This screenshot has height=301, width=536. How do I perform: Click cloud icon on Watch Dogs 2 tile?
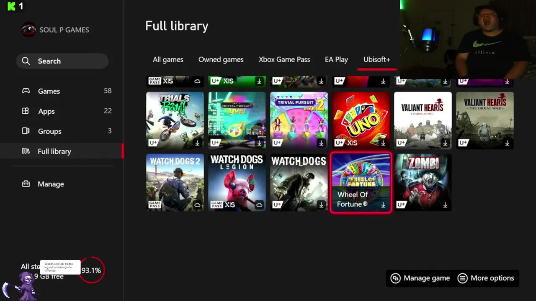coord(197,205)
